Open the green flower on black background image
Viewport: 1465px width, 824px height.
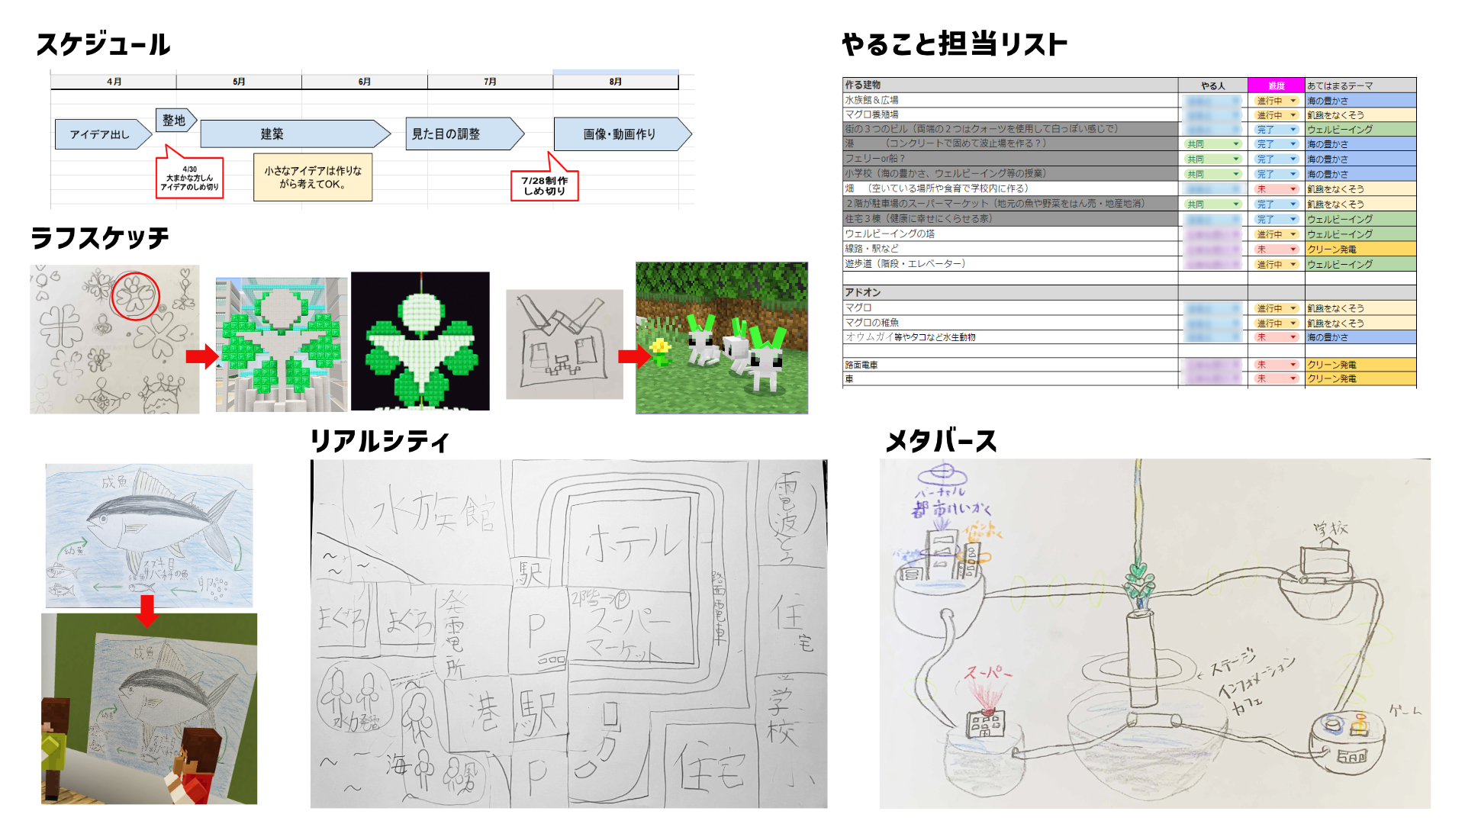click(420, 341)
